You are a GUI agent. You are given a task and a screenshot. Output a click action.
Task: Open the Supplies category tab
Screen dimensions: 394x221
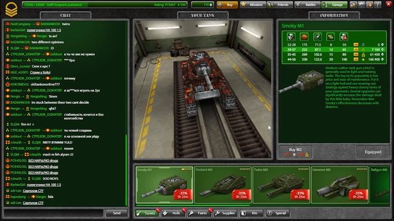(225, 213)
